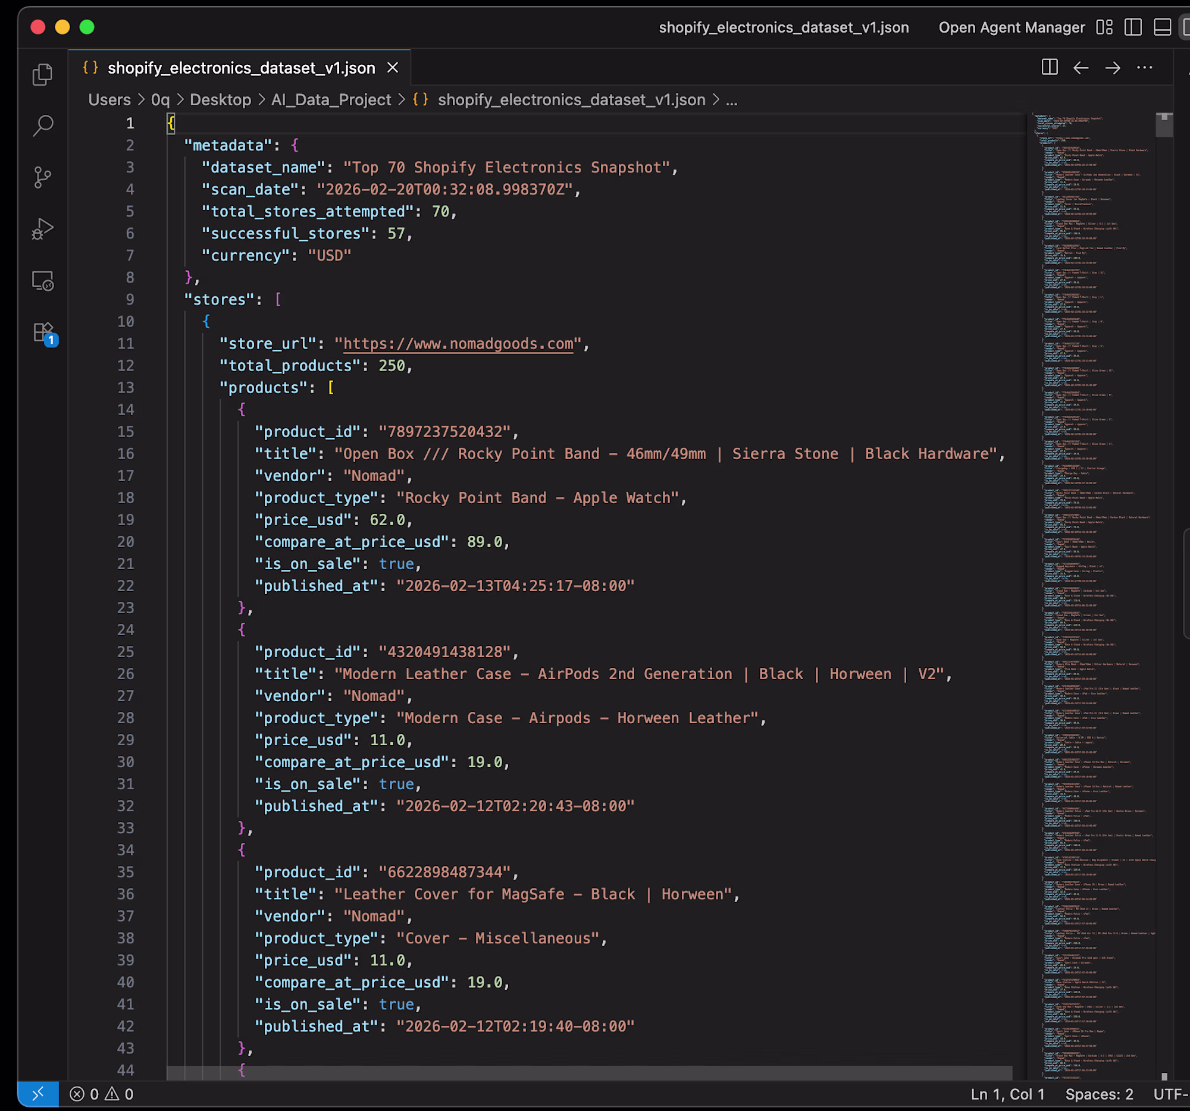Expand the AI_Data_Project breadcrumb folder
The width and height of the screenshot is (1190, 1111).
[330, 100]
